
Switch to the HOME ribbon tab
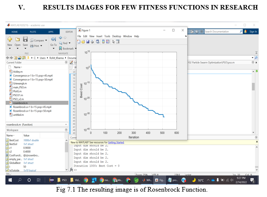pos(15,32)
